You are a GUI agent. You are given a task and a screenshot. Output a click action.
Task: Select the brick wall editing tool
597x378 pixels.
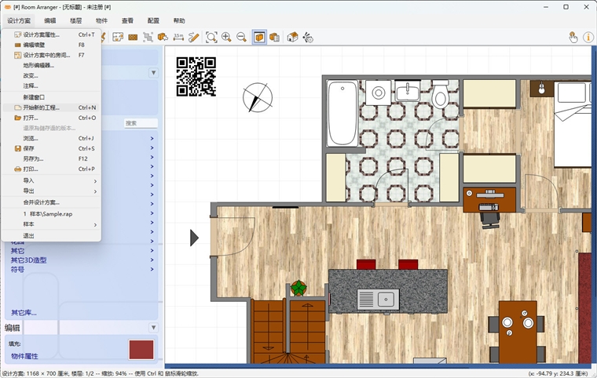(x=133, y=38)
